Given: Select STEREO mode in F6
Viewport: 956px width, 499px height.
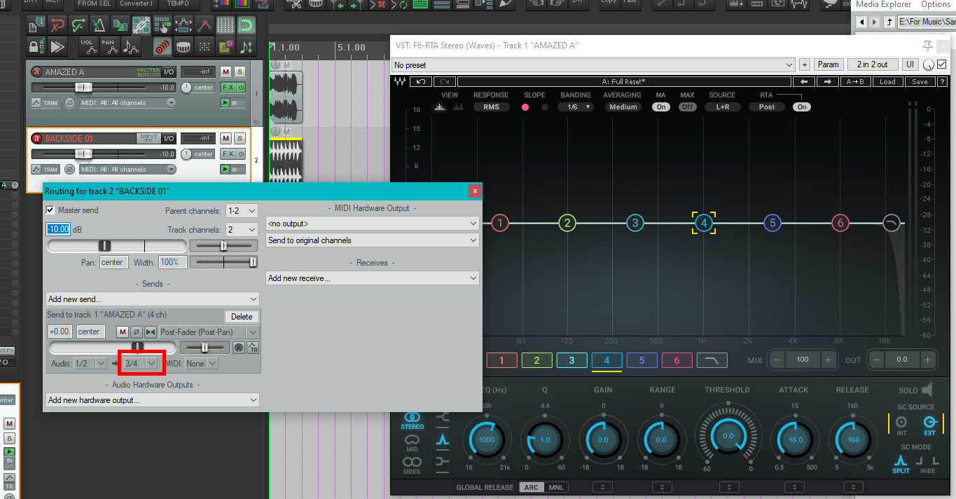Looking at the screenshot, I should (412, 421).
